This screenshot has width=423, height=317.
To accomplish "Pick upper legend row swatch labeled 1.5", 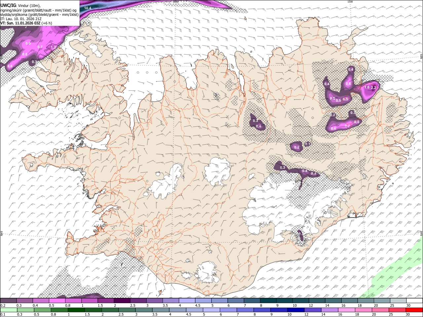I will tap(106, 301).
